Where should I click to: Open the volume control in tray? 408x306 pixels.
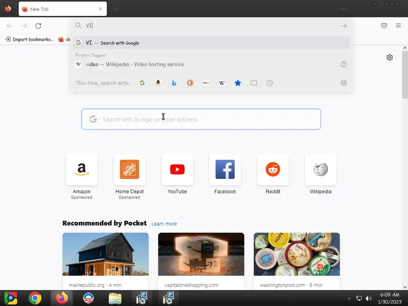point(369,298)
